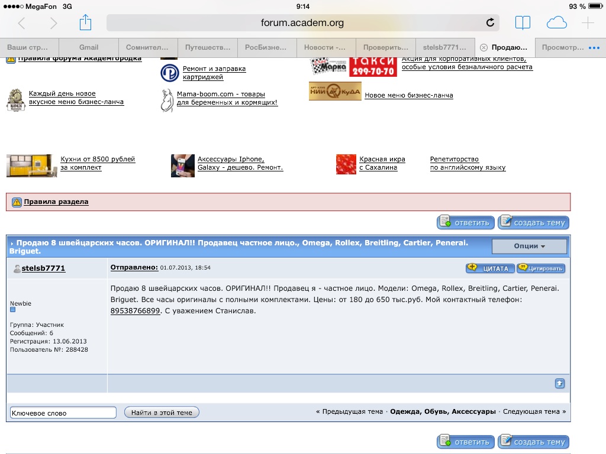Tap the forum.academ.org address bar
Screen dimensions: 606x454
pos(302,23)
